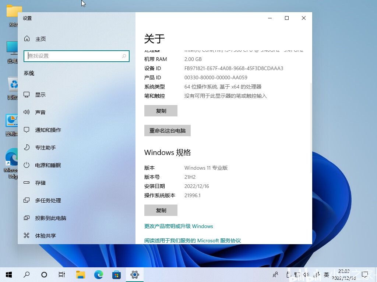Select the 回收站 recycle bin icon
377x282 pixels.
[12, 88]
